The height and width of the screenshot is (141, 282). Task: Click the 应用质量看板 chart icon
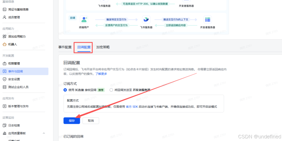point(4,133)
